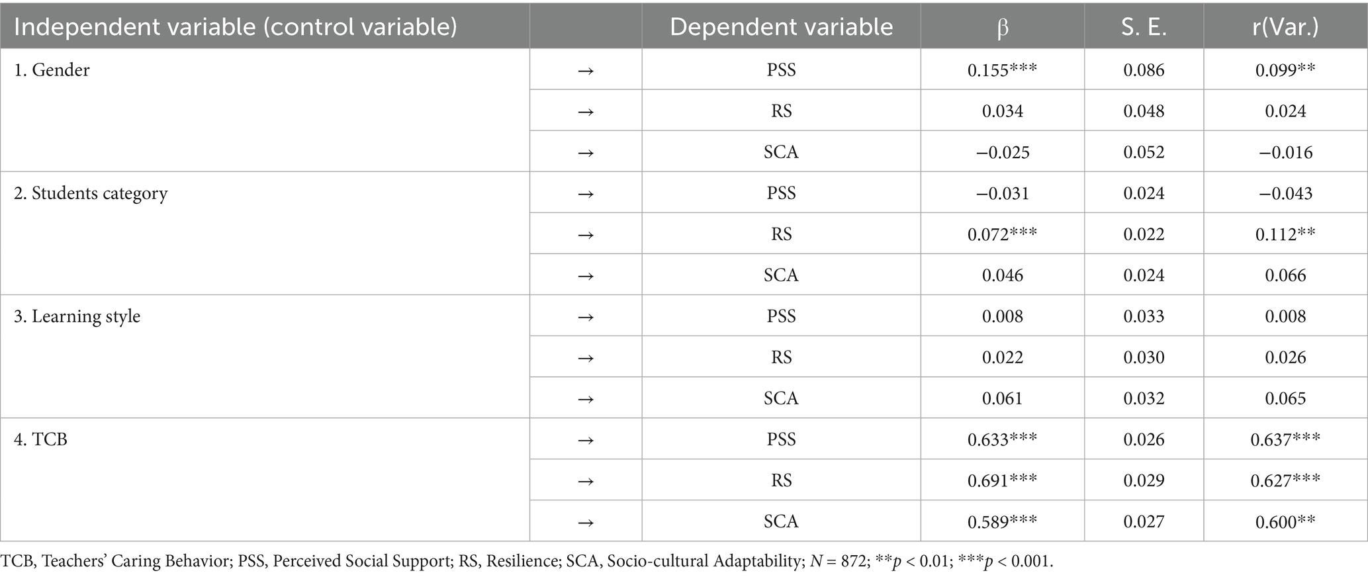Click the 'Independent variable (control variable)' header
1368x577 pixels.
click(236, 27)
